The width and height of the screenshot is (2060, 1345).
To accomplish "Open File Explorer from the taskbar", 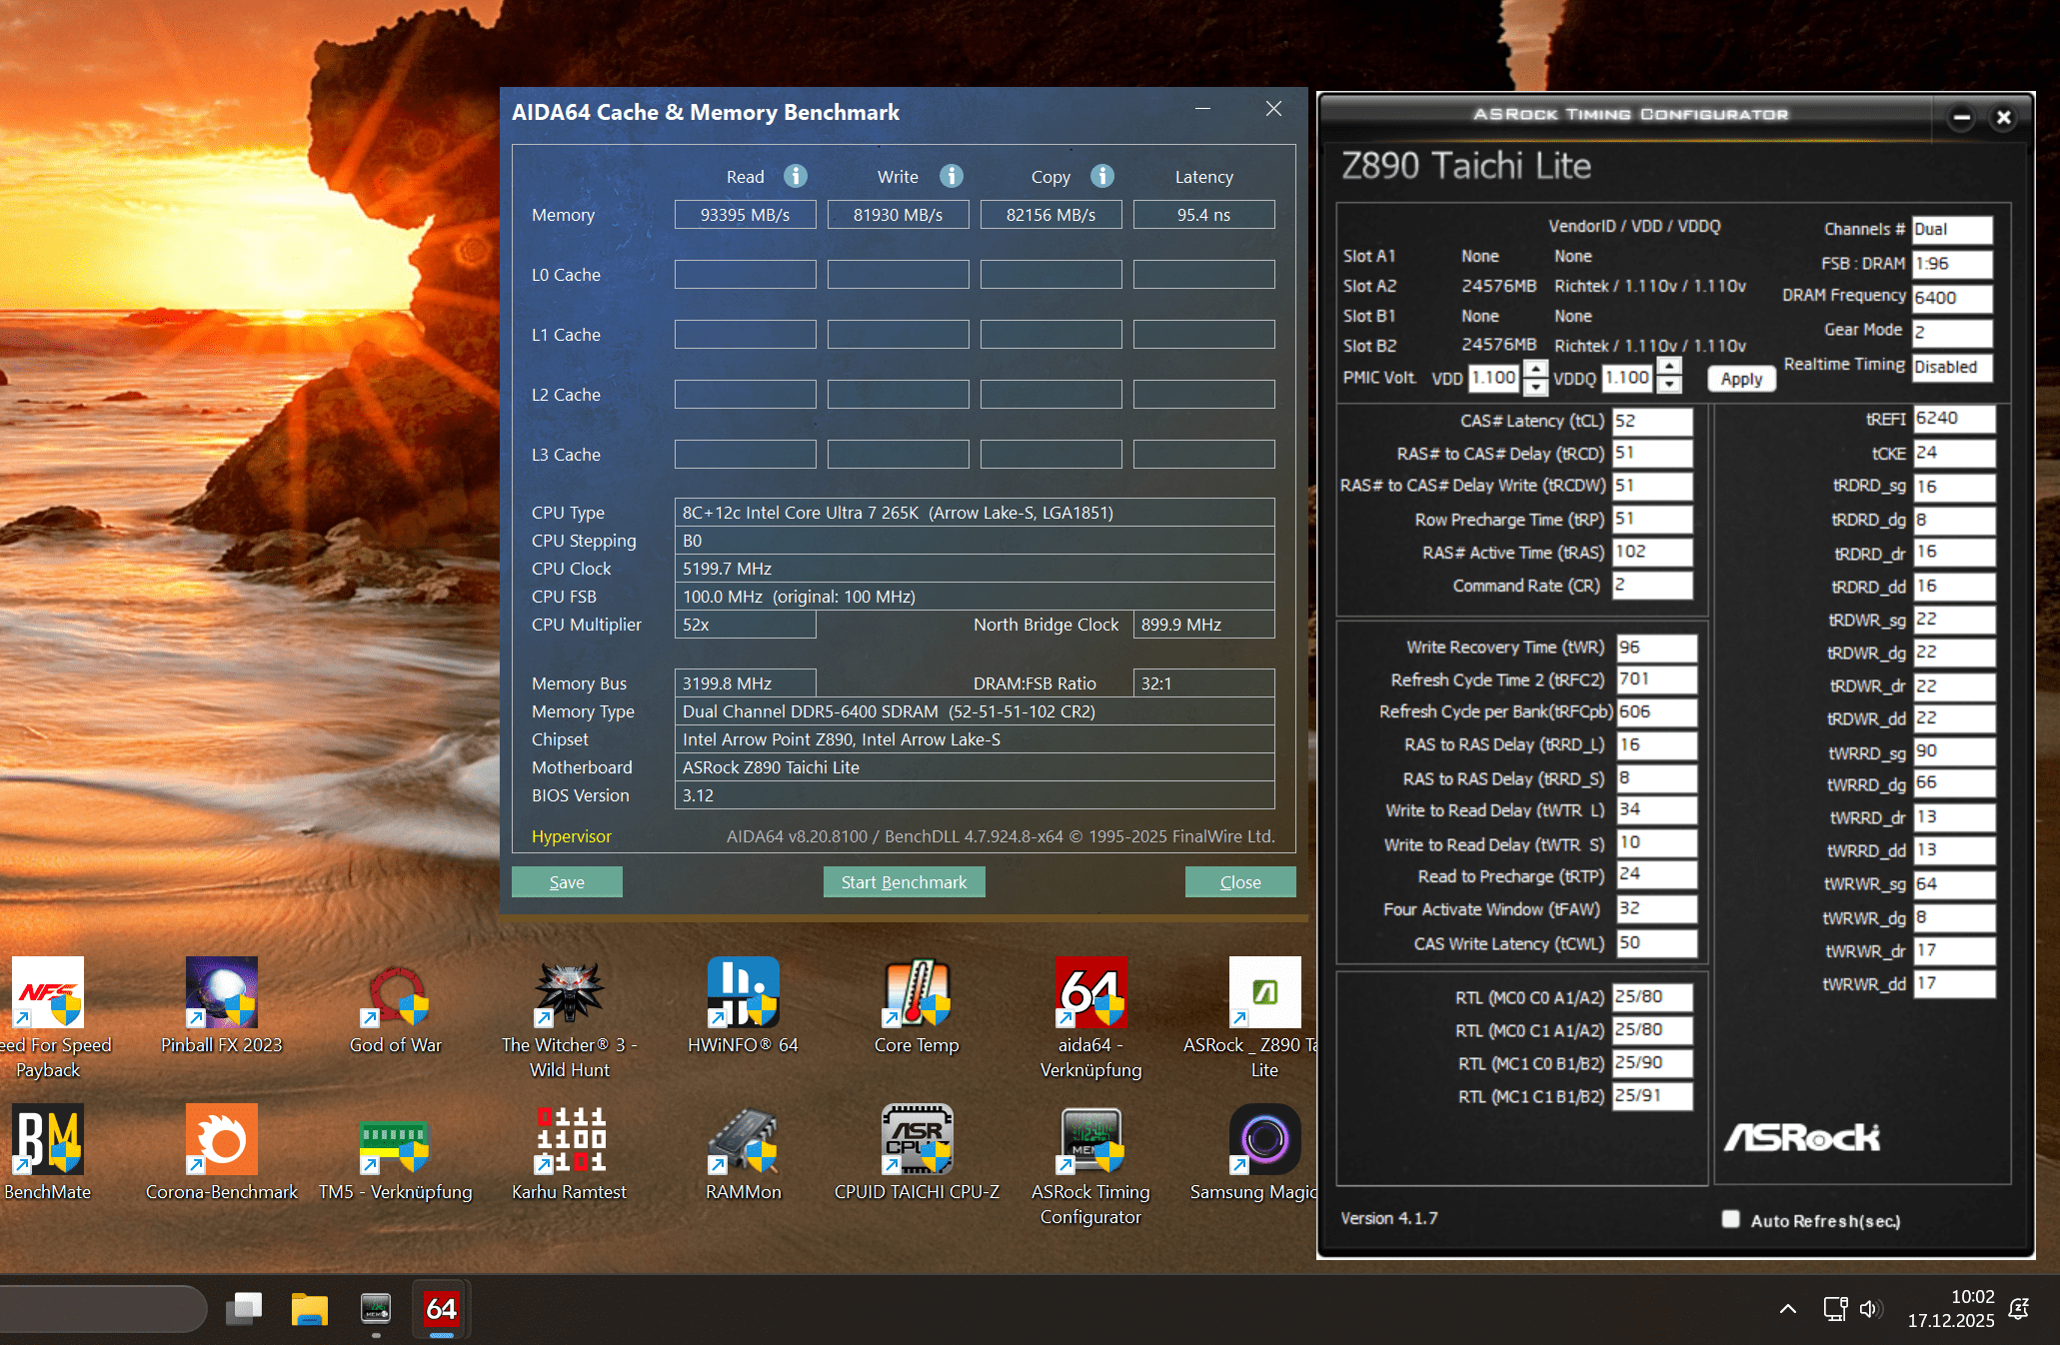I will 309,1309.
